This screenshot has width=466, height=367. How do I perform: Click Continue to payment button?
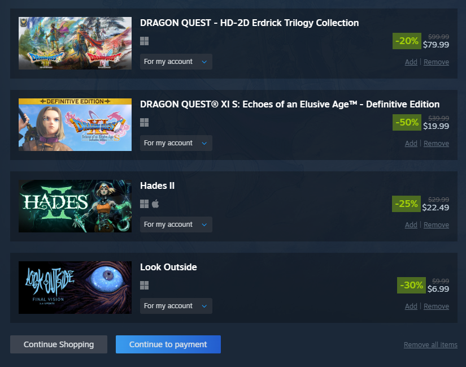[168, 344]
